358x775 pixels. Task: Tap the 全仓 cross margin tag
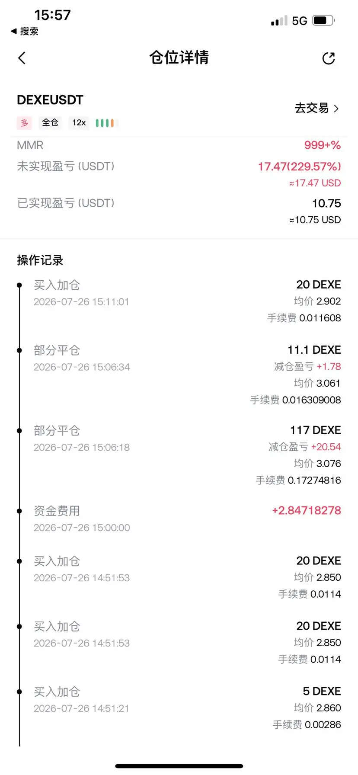[x=50, y=123]
